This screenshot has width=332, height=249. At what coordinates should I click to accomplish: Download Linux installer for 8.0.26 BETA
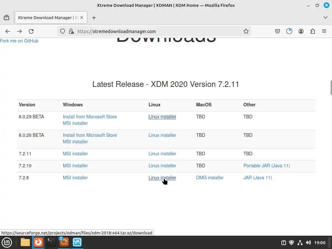162,135
